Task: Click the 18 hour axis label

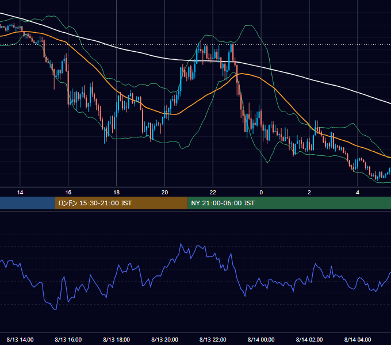Action: click(x=117, y=193)
